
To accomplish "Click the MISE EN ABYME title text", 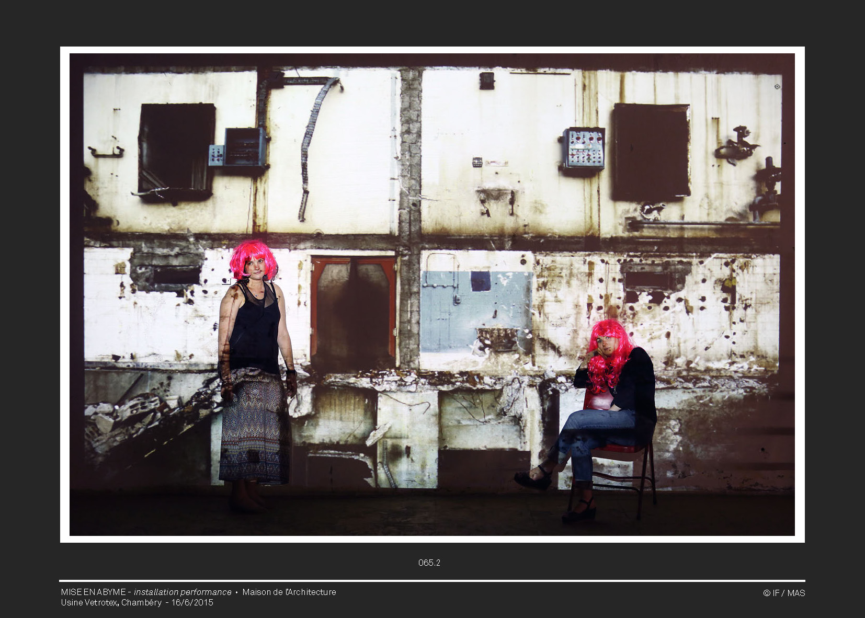I will [93, 592].
